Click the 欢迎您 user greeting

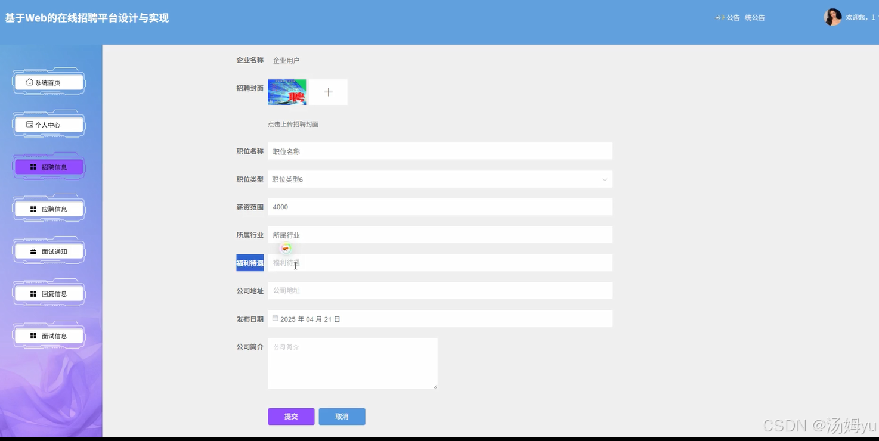[x=860, y=18]
